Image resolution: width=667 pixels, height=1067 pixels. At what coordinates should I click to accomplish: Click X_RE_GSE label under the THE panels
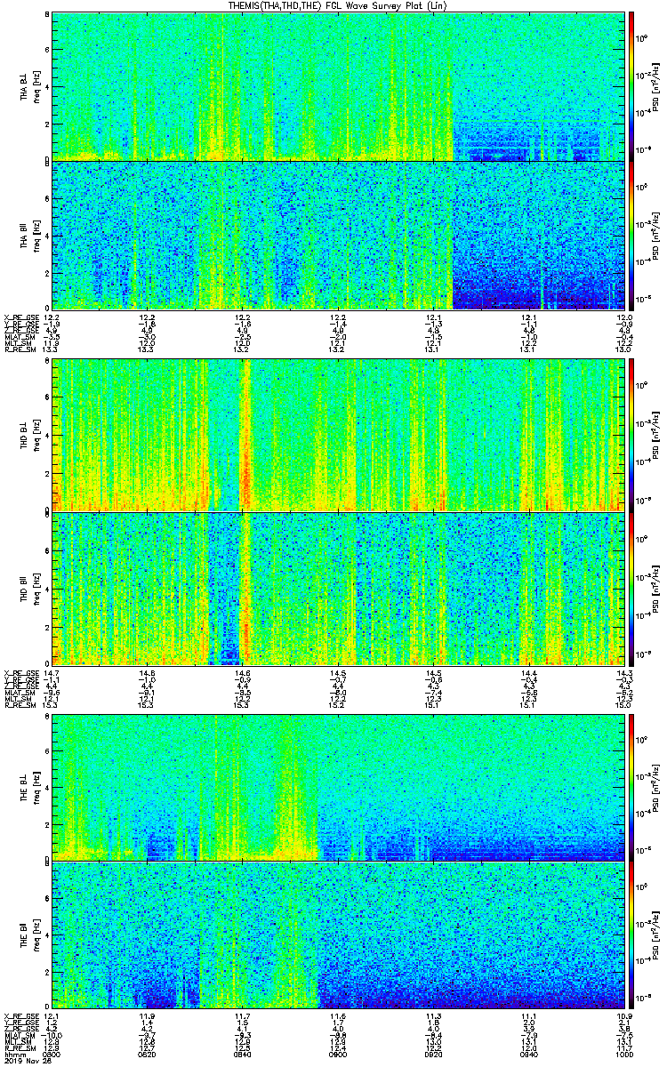pyautogui.click(x=20, y=1016)
